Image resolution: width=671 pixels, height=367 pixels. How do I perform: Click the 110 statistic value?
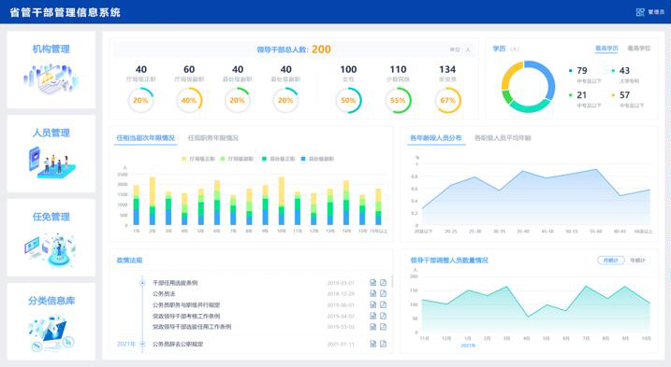pos(398,69)
